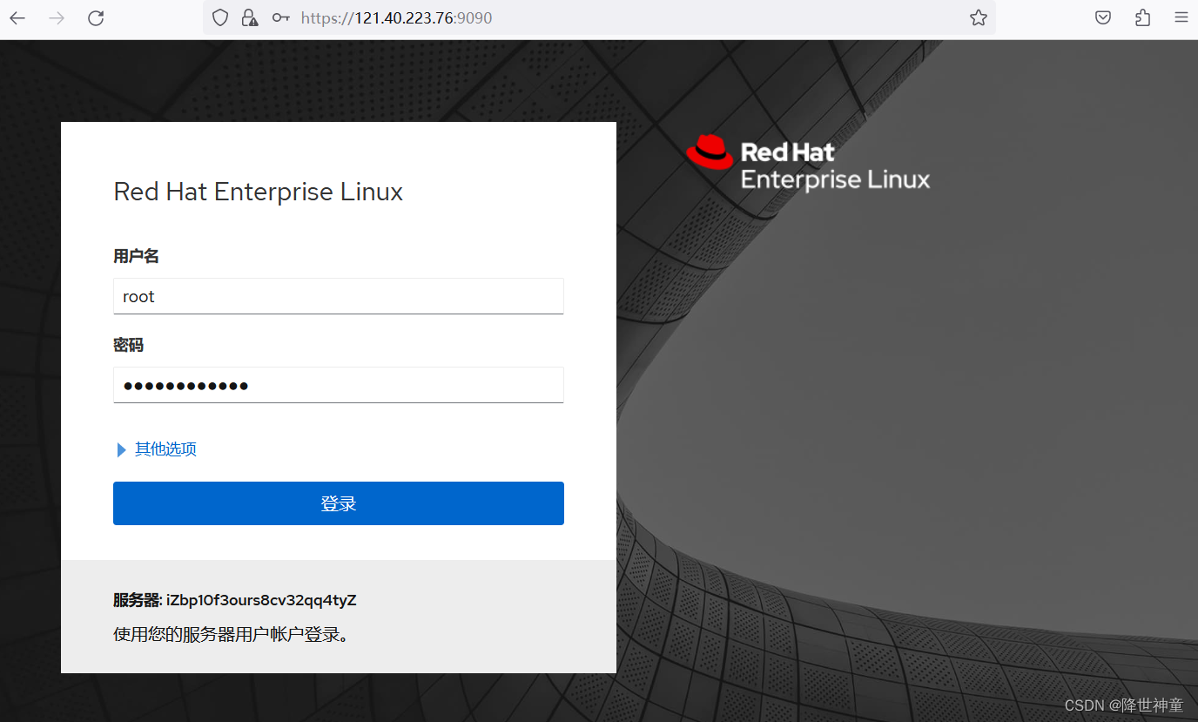Image resolution: width=1198 pixels, height=722 pixels.
Task: Go forward with the browser forward arrow
Action: [x=57, y=17]
